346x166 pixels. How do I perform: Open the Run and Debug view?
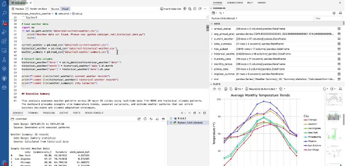click(4, 32)
